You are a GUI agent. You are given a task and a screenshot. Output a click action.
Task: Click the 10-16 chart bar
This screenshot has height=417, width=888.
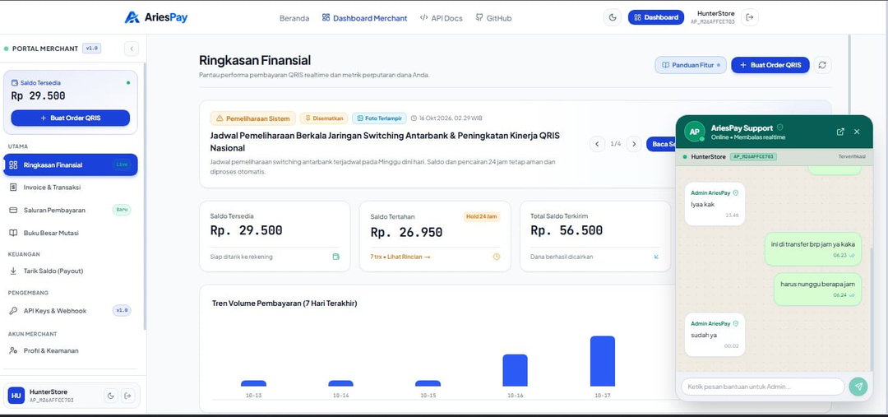[515, 370]
